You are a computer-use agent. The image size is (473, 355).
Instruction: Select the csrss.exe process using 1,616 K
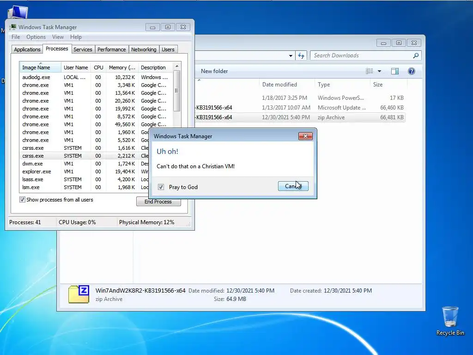tap(85, 148)
